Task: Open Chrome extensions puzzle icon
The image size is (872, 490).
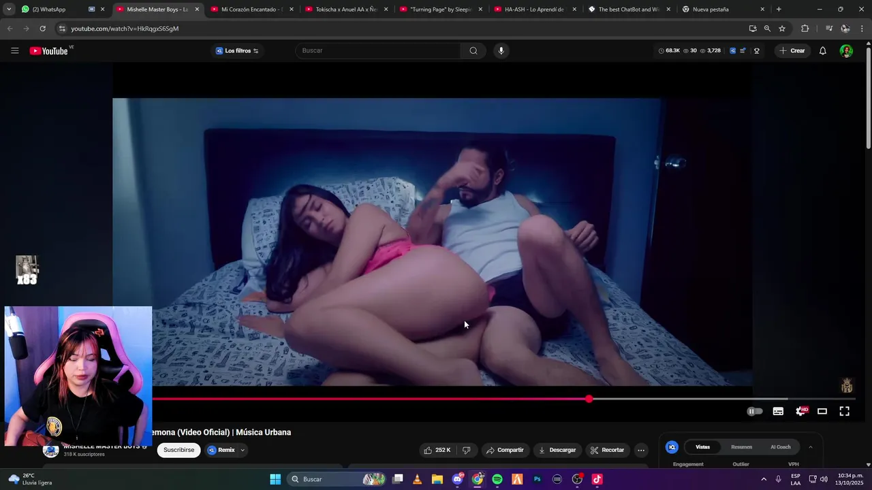Action: (x=805, y=29)
